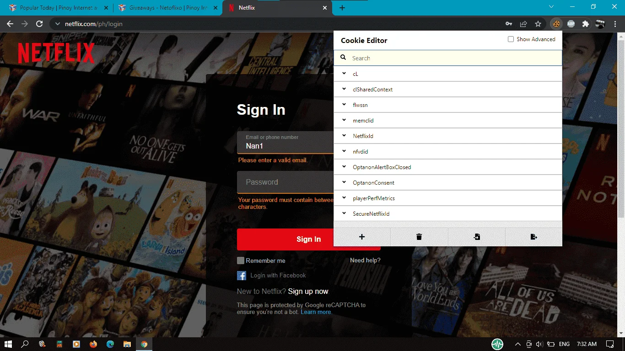Open the Cookie Editor extension icon
625x351 pixels.
tap(556, 24)
